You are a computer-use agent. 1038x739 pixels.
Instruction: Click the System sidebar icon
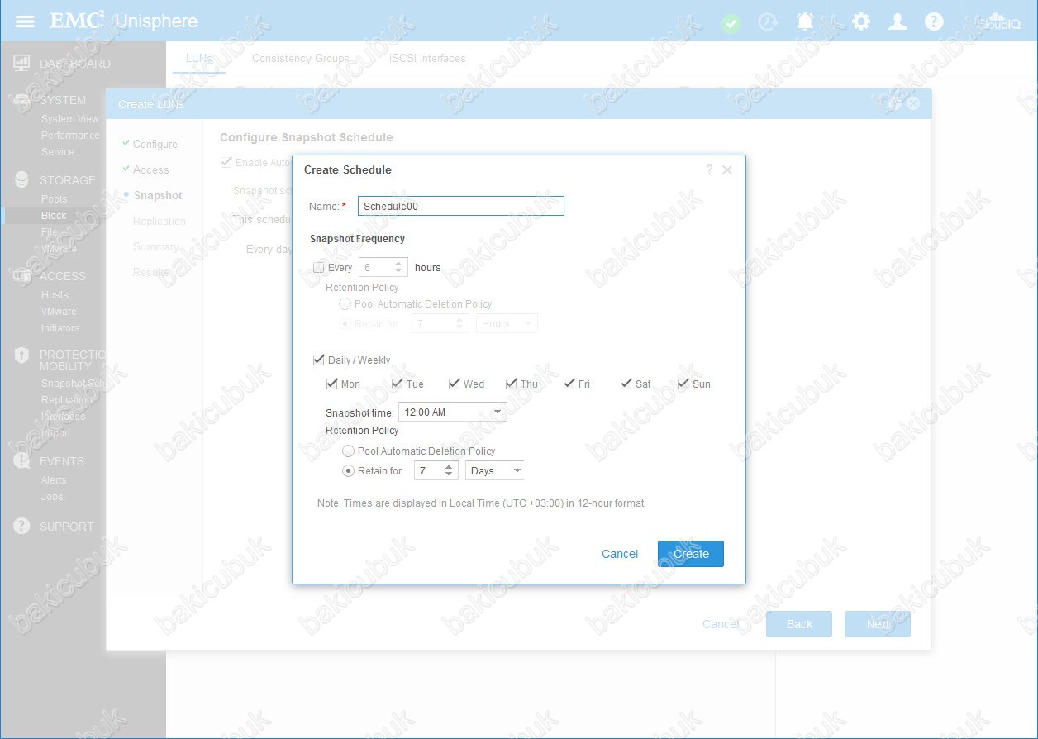tap(22, 100)
